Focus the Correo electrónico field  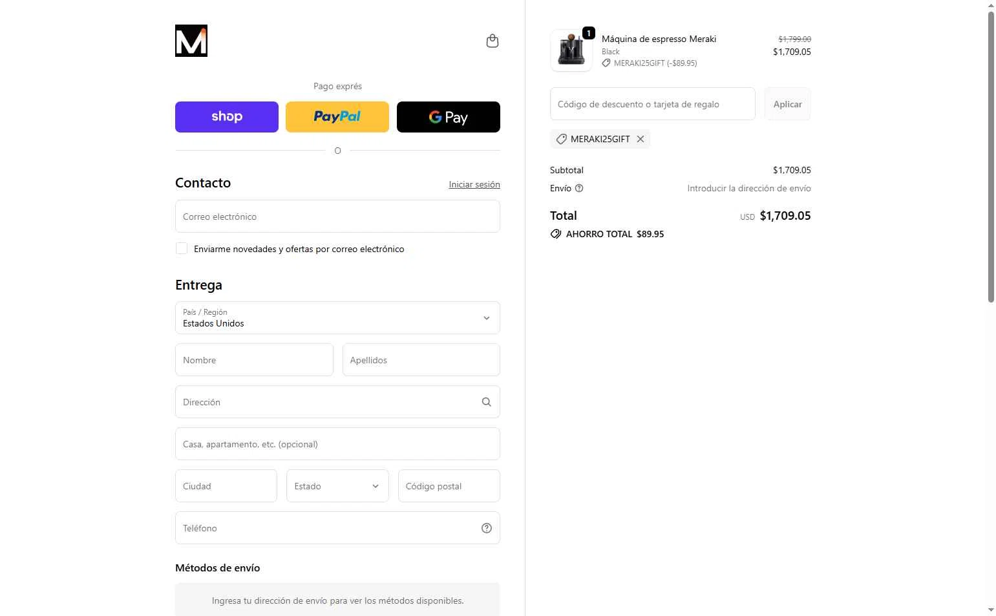(337, 216)
